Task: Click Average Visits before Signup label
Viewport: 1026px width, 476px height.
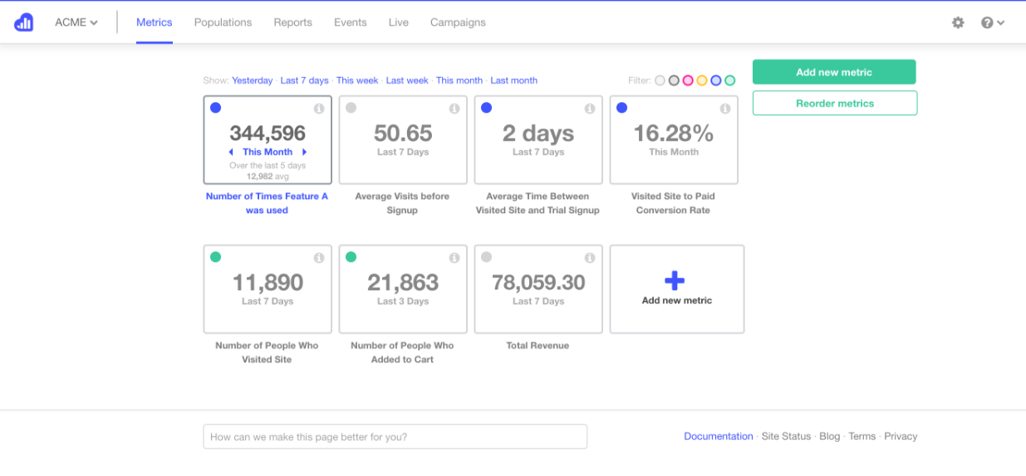Action: 402,203
